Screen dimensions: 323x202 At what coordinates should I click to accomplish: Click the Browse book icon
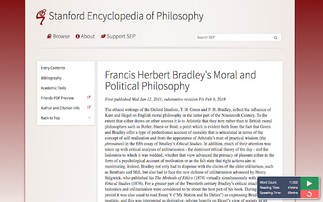point(49,36)
